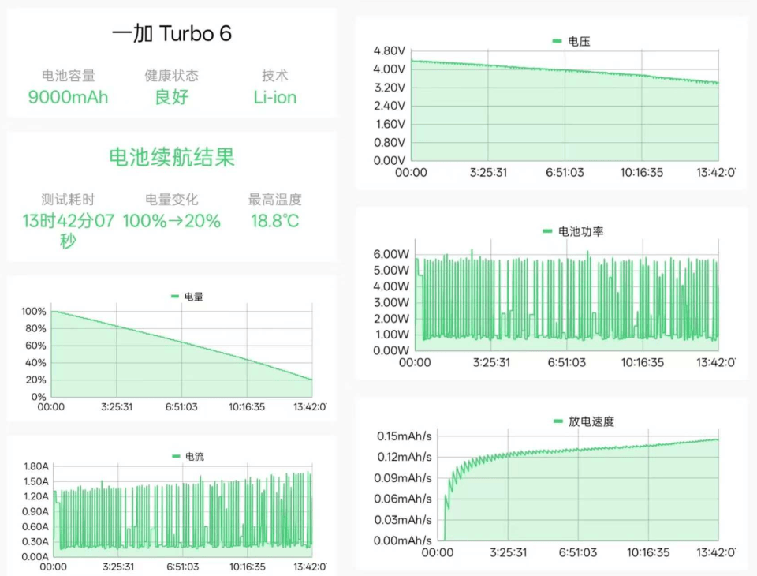Toggle the 电量 legend entry

(x=188, y=297)
